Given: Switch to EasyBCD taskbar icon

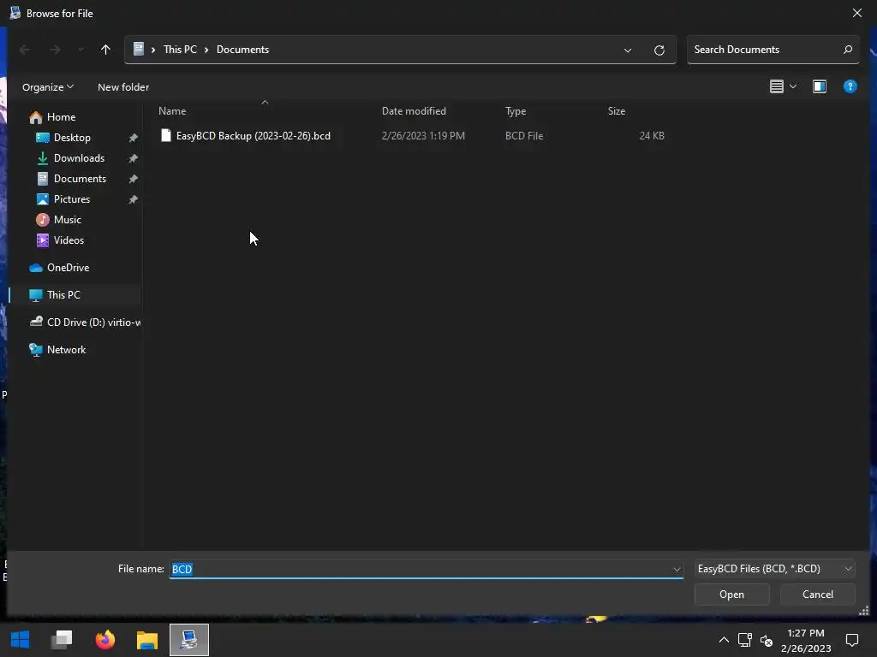Looking at the screenshot, I should pos(189,640).
